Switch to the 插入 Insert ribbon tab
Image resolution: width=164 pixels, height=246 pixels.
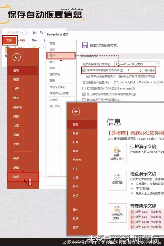pos(35,40)
